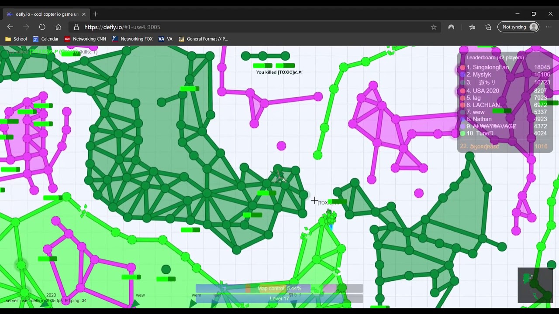Screen dimensions: 559x314
Task: Open the VA bookmark
Action: click(166, 39)
